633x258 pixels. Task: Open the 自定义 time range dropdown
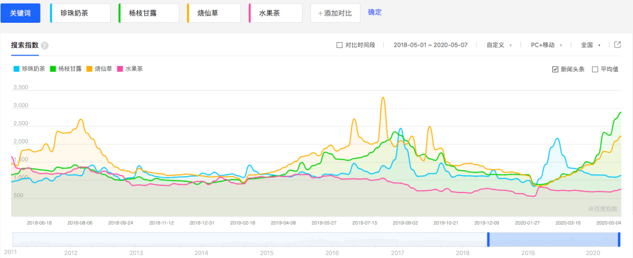[499, 45]
